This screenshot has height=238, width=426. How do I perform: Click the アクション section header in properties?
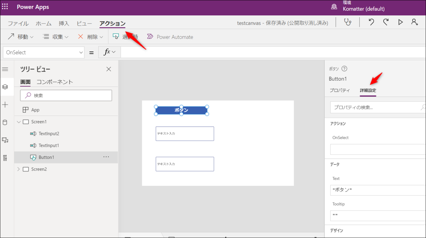coord(338,124)
